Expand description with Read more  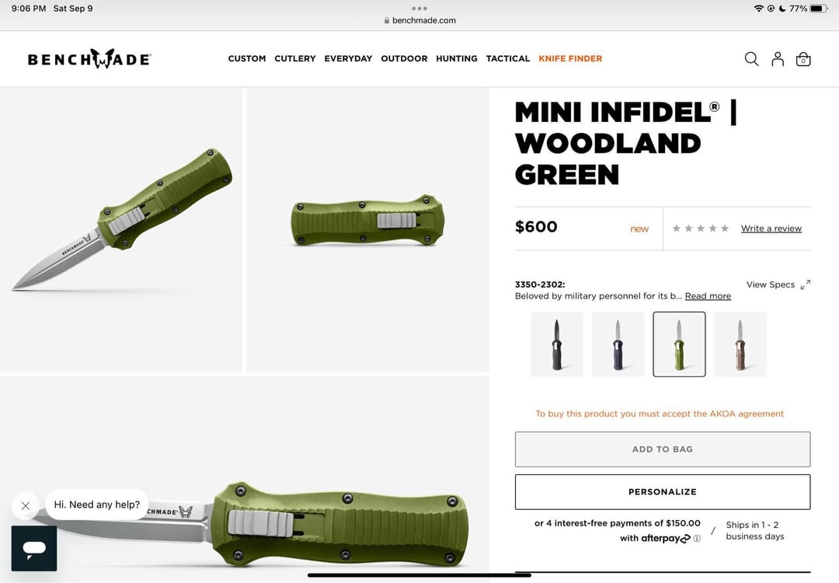pos(708,296)
